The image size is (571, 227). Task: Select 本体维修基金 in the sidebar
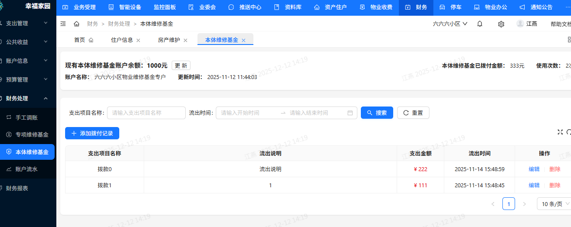click(x=28, y=152)
